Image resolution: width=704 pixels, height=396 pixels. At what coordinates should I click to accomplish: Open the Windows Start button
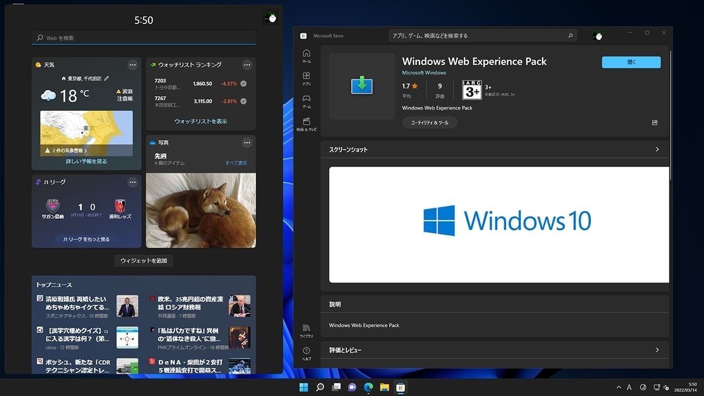point(304,387)
